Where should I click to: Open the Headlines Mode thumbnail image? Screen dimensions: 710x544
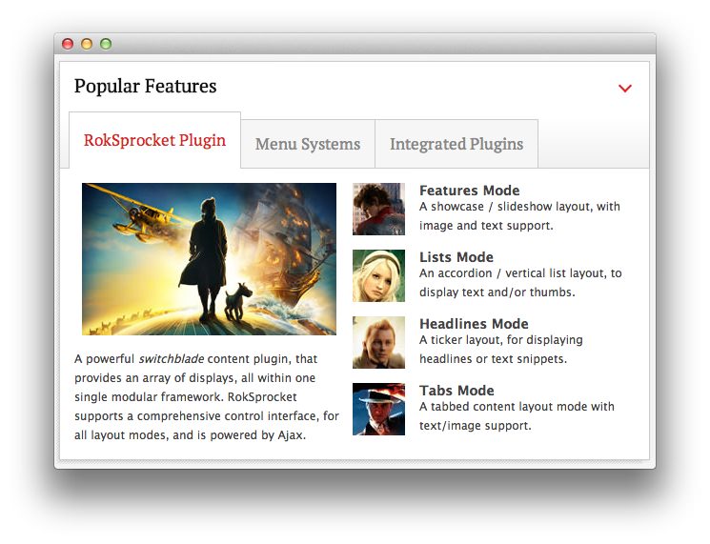pyautogui.click(x=378, y=342)
